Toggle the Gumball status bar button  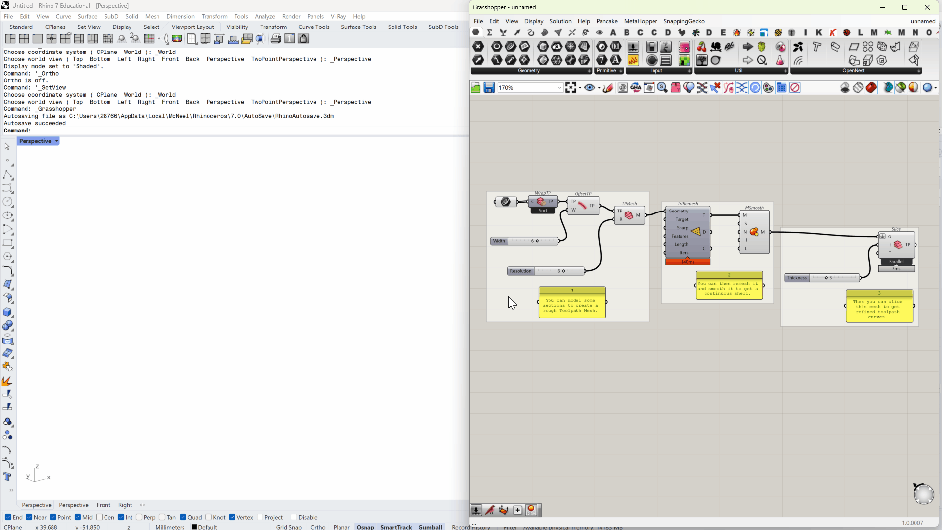(x=430, y=527)
